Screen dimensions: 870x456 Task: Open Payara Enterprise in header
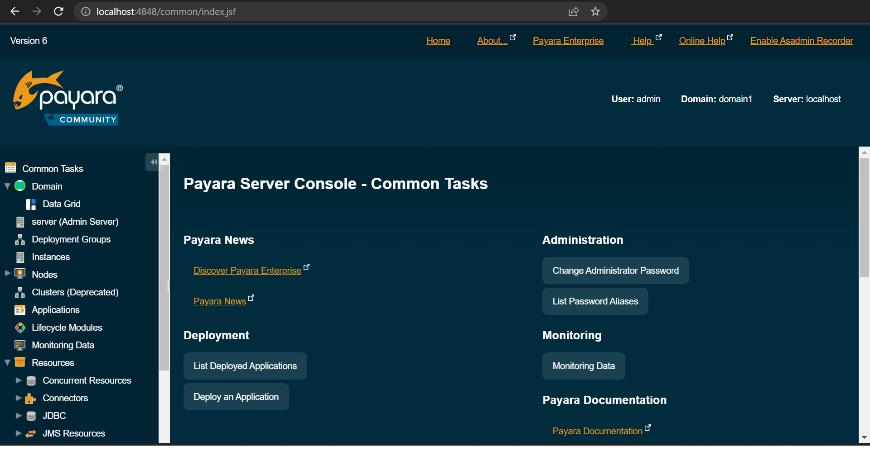(x=568, y=41)
